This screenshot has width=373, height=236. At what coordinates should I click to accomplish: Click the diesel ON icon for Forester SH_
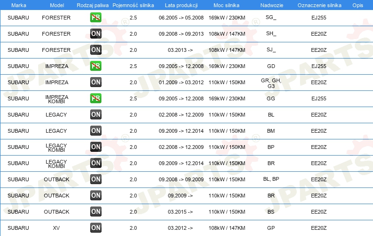pos(96,34)
